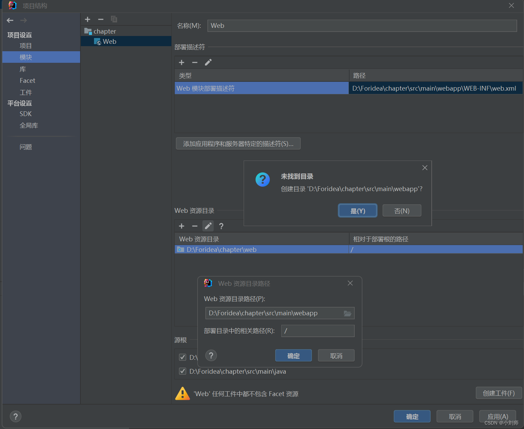Viewport: 524px width, 429px height.
Task: Click the 相对于部署根的路径 column header
Action: click(436, 239)
